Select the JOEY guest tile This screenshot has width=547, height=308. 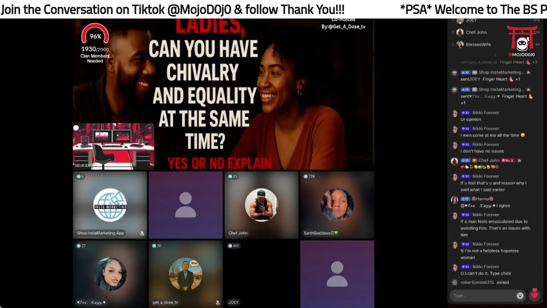coord(261,274)
